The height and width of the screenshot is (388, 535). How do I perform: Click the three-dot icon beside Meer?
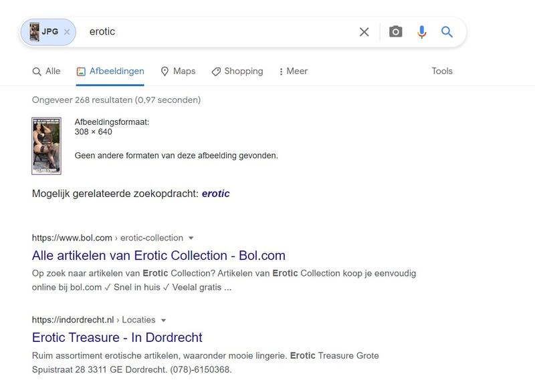point(280,71)
